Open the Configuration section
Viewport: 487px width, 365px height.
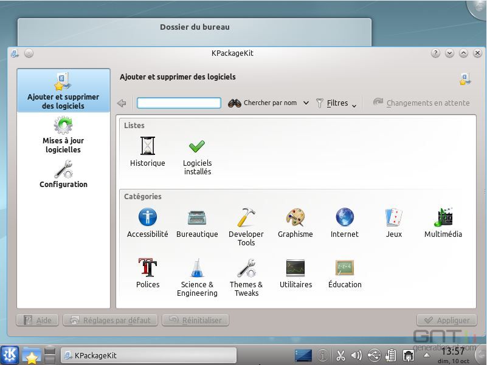[63, 174]
